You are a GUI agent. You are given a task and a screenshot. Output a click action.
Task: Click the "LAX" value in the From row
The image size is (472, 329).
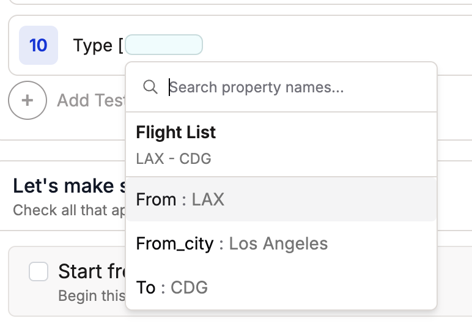pyautogui.click(x=208, y=199)
